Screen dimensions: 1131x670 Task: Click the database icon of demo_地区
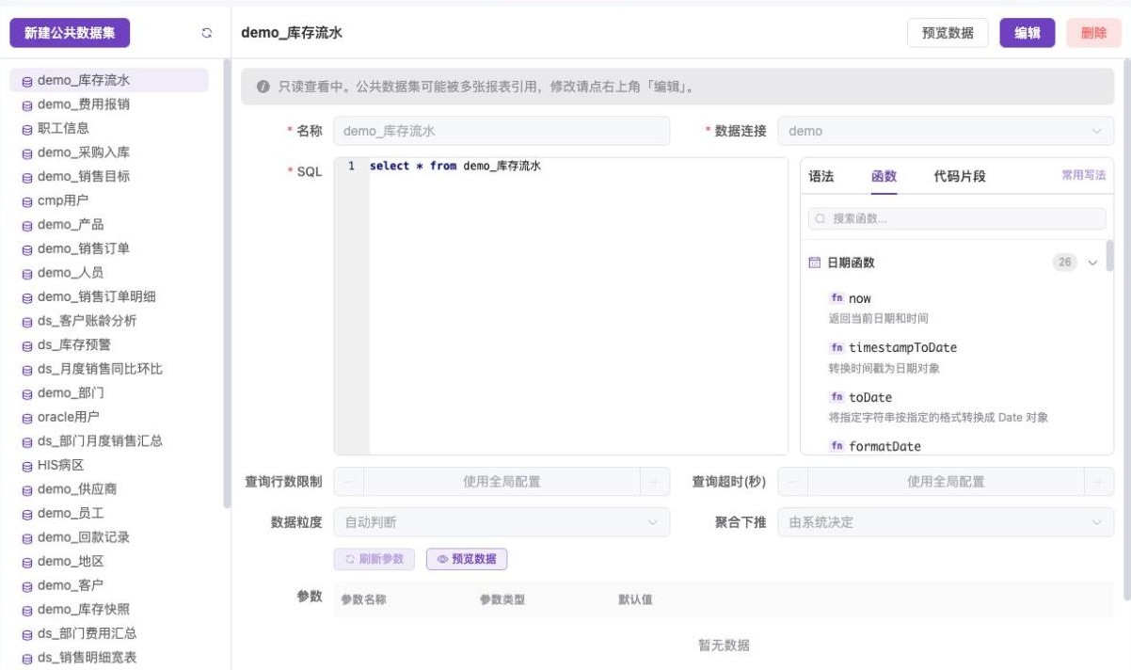pos(27,562)
